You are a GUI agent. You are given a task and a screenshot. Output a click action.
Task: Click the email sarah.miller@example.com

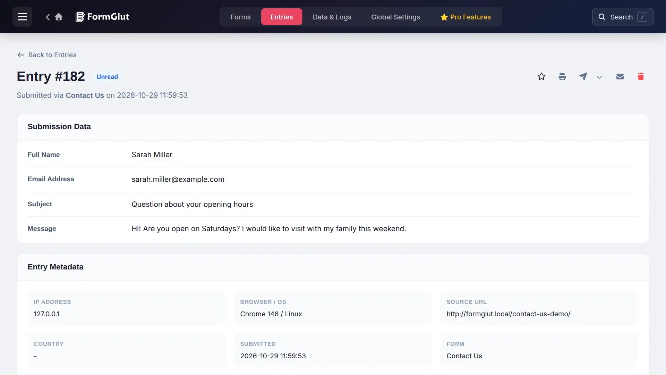pos(178,180)
